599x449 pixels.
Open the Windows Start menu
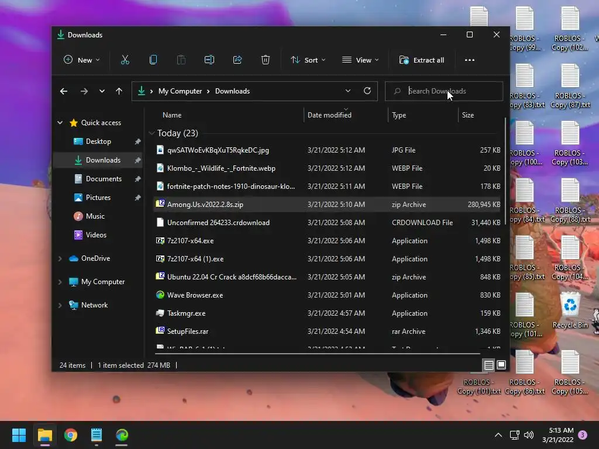[x=19, y=435]
